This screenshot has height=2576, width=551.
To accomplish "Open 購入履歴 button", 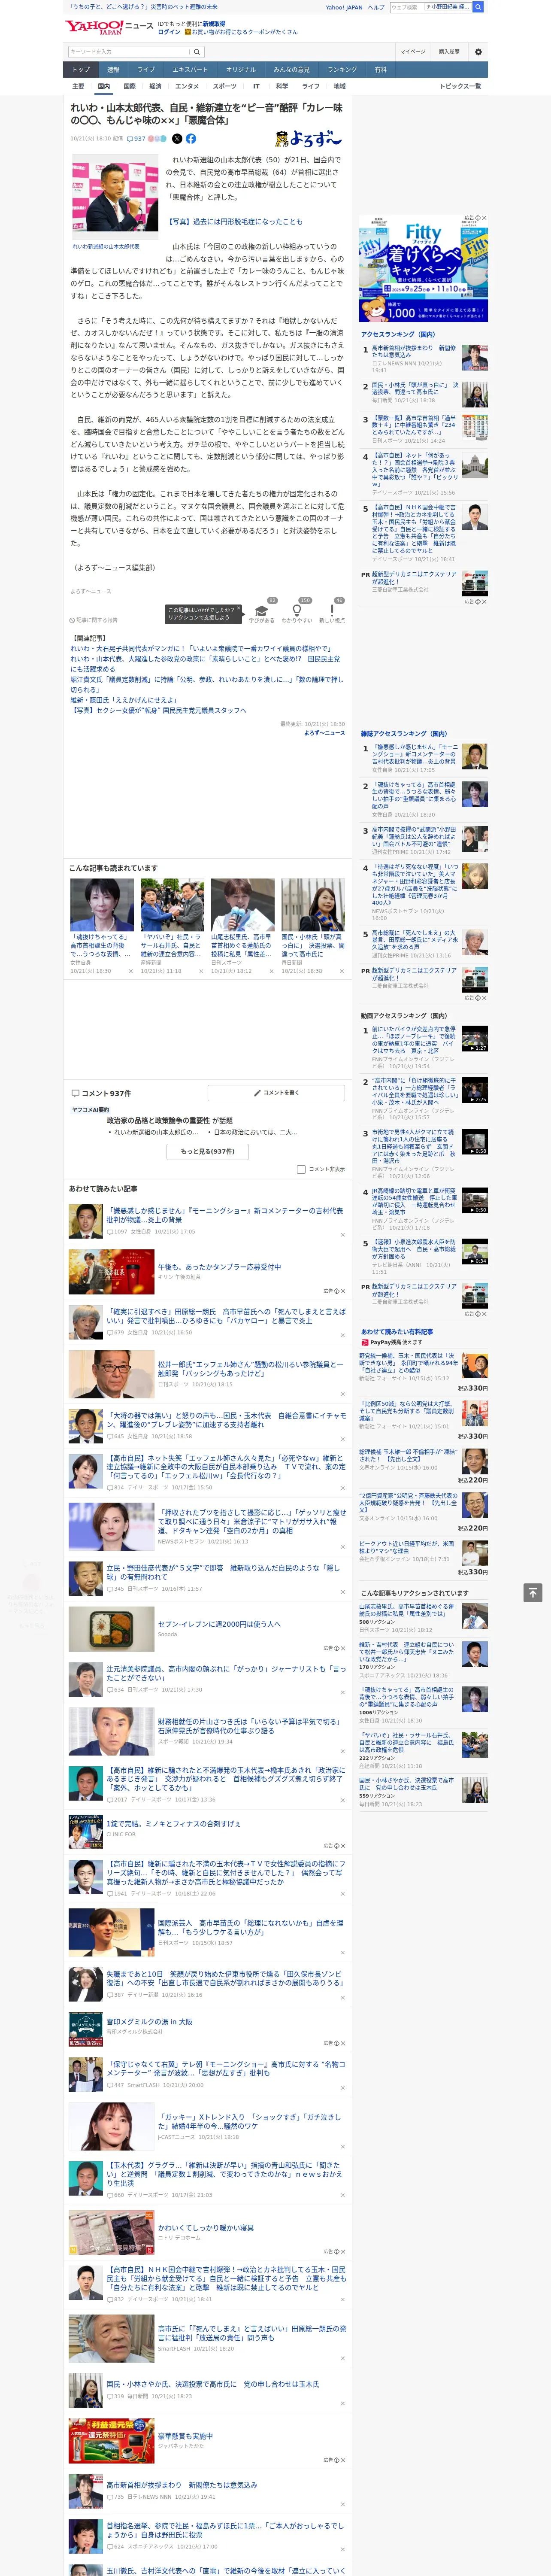I will coord(449,52).
